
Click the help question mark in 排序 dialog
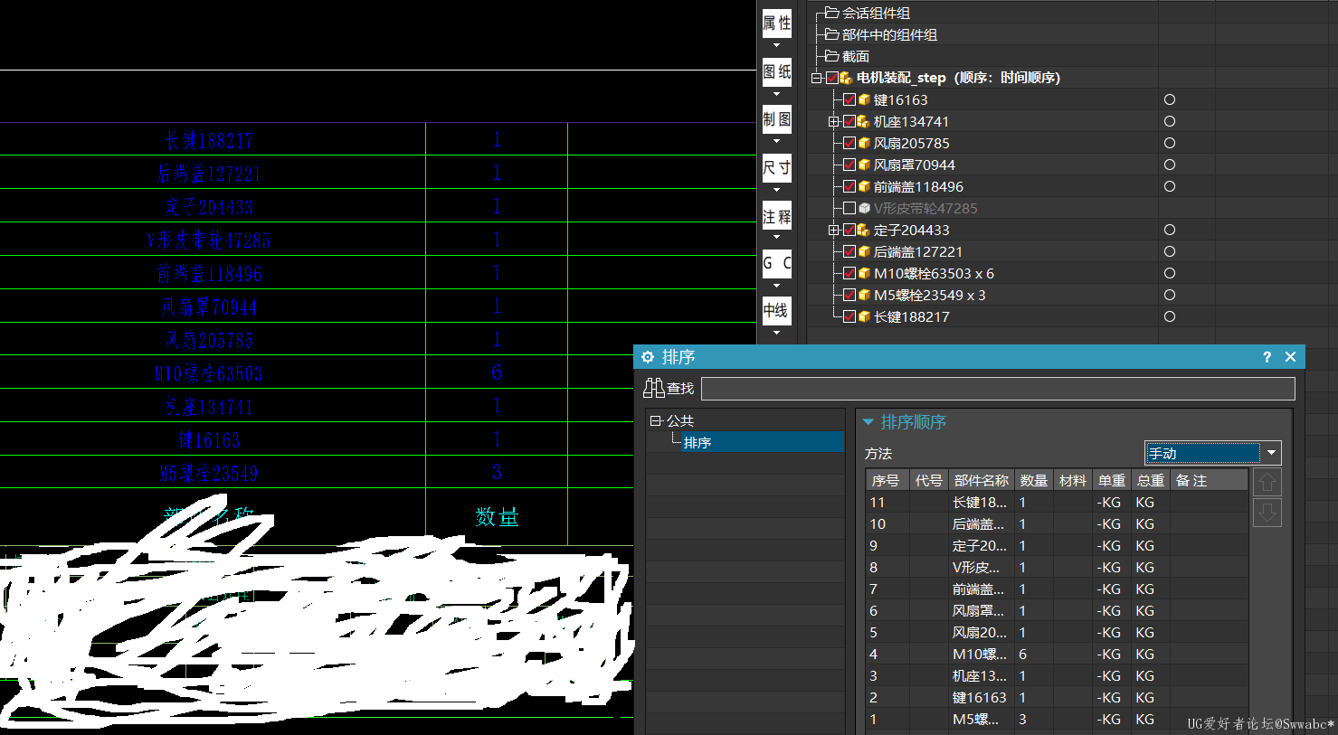click(1267, 357)
